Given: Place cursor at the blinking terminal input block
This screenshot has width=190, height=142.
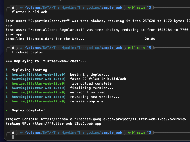Looking at the screenshot, I should tap(13, 137).
